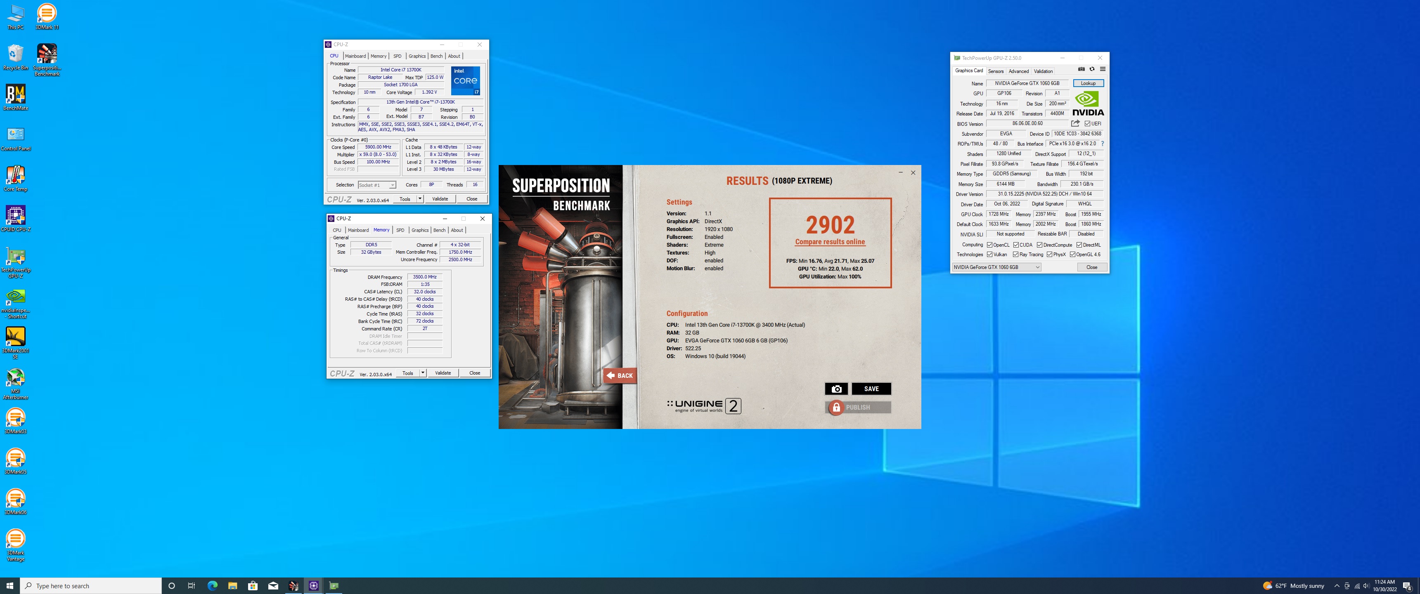1420x594 pixels.
Task: Select the BenchMate desktop icon
Action: coord(15,97)
